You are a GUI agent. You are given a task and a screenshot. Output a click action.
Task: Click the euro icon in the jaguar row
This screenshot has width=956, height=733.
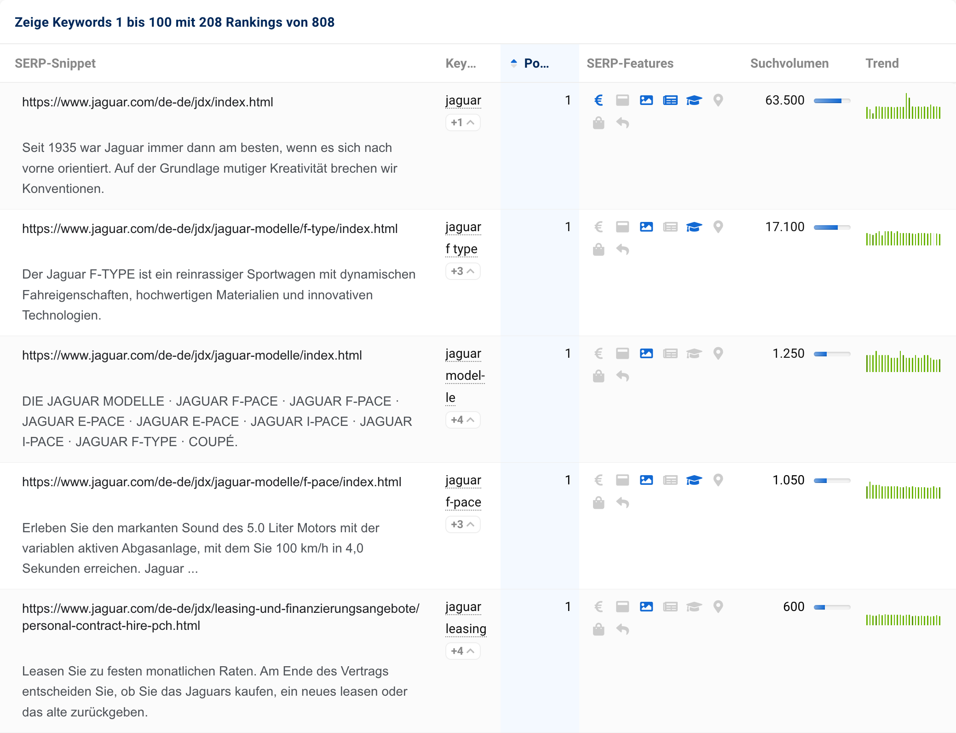click(x=598, y=100)
